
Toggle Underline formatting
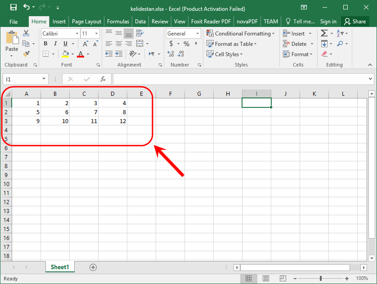click(65, 44)
